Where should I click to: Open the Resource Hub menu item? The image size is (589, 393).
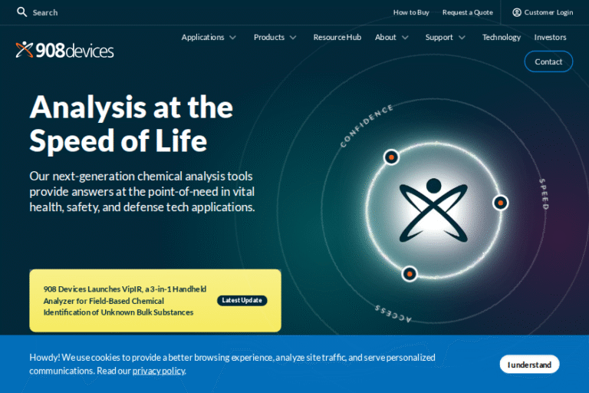337,37
